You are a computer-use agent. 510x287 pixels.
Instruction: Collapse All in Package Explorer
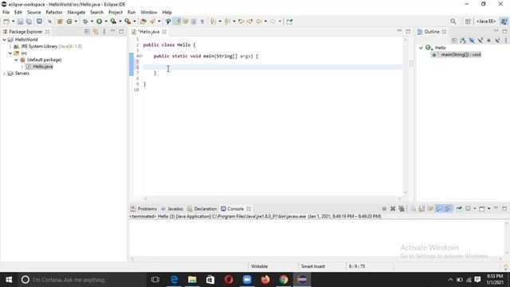pyautogui.click(x=87, y=32)
